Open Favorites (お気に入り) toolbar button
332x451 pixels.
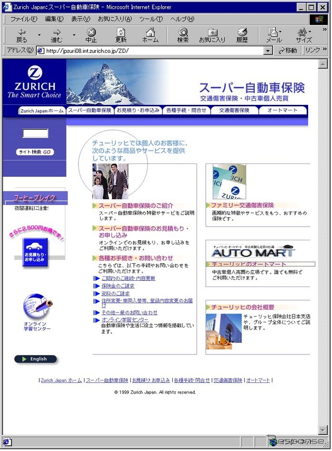click(x=212, y=35)
